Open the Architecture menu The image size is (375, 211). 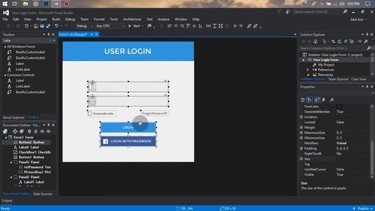click(132, 19)
